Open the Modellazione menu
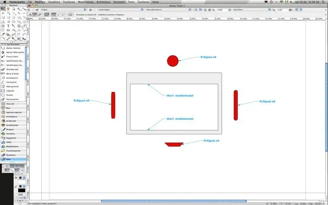 click(x=86, y=2)
